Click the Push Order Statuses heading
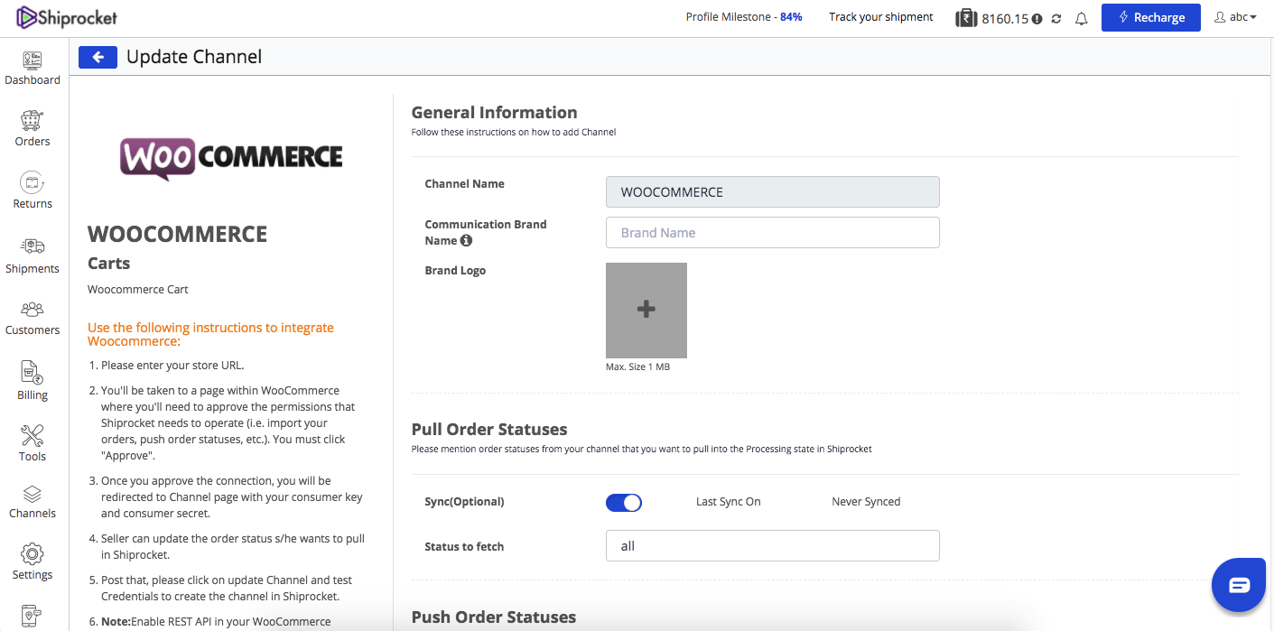Viewport: 1274px width, 631px height. click(x=494, y=617)
